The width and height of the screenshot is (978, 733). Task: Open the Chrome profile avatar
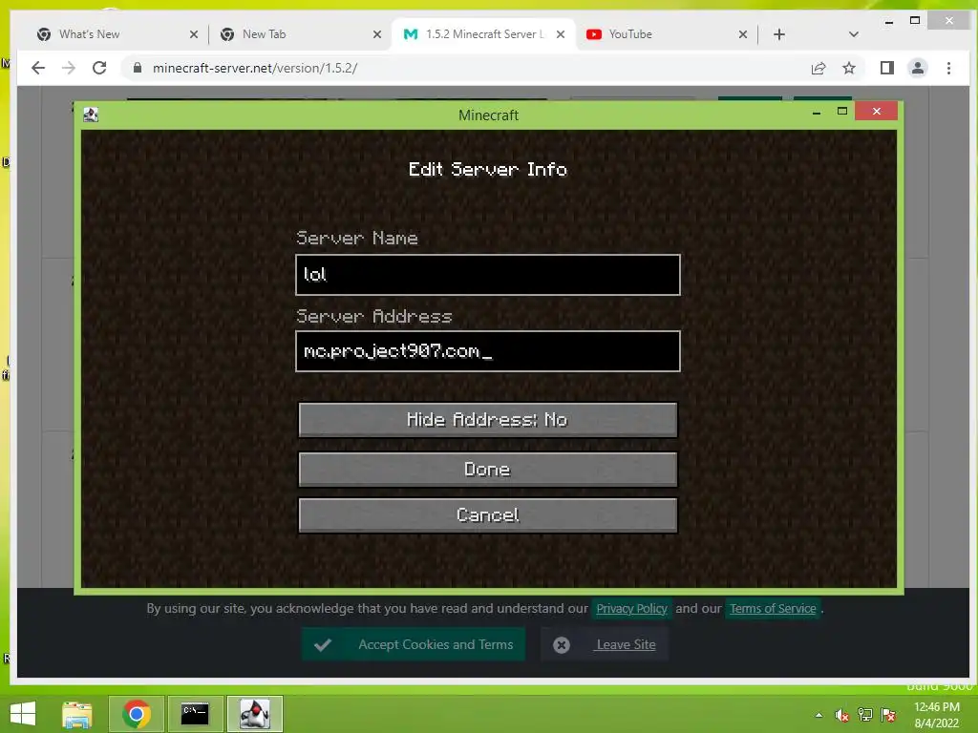918,68
